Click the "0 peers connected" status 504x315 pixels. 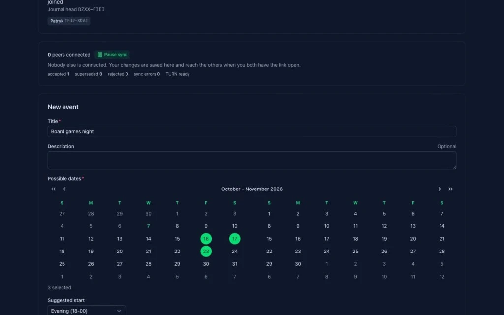click(69, 55)
